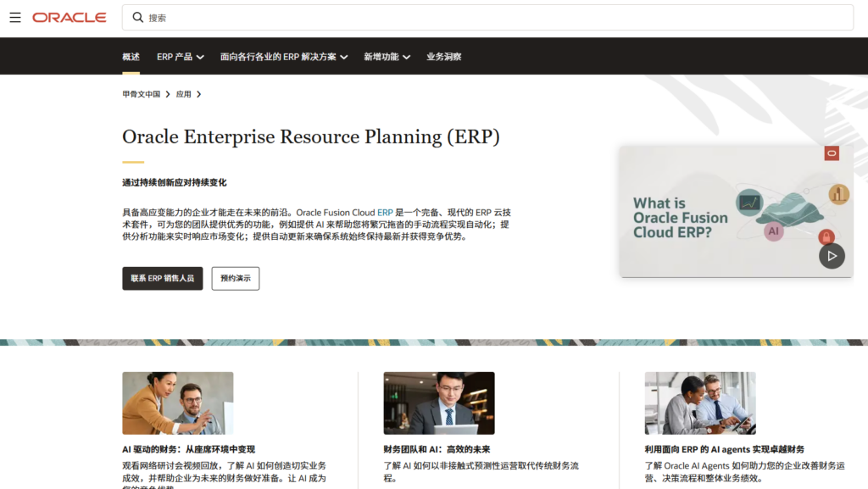The height and width of the screenshot is (489, 868).
Task: Select the 概述 tab
Action: point(131,57)
